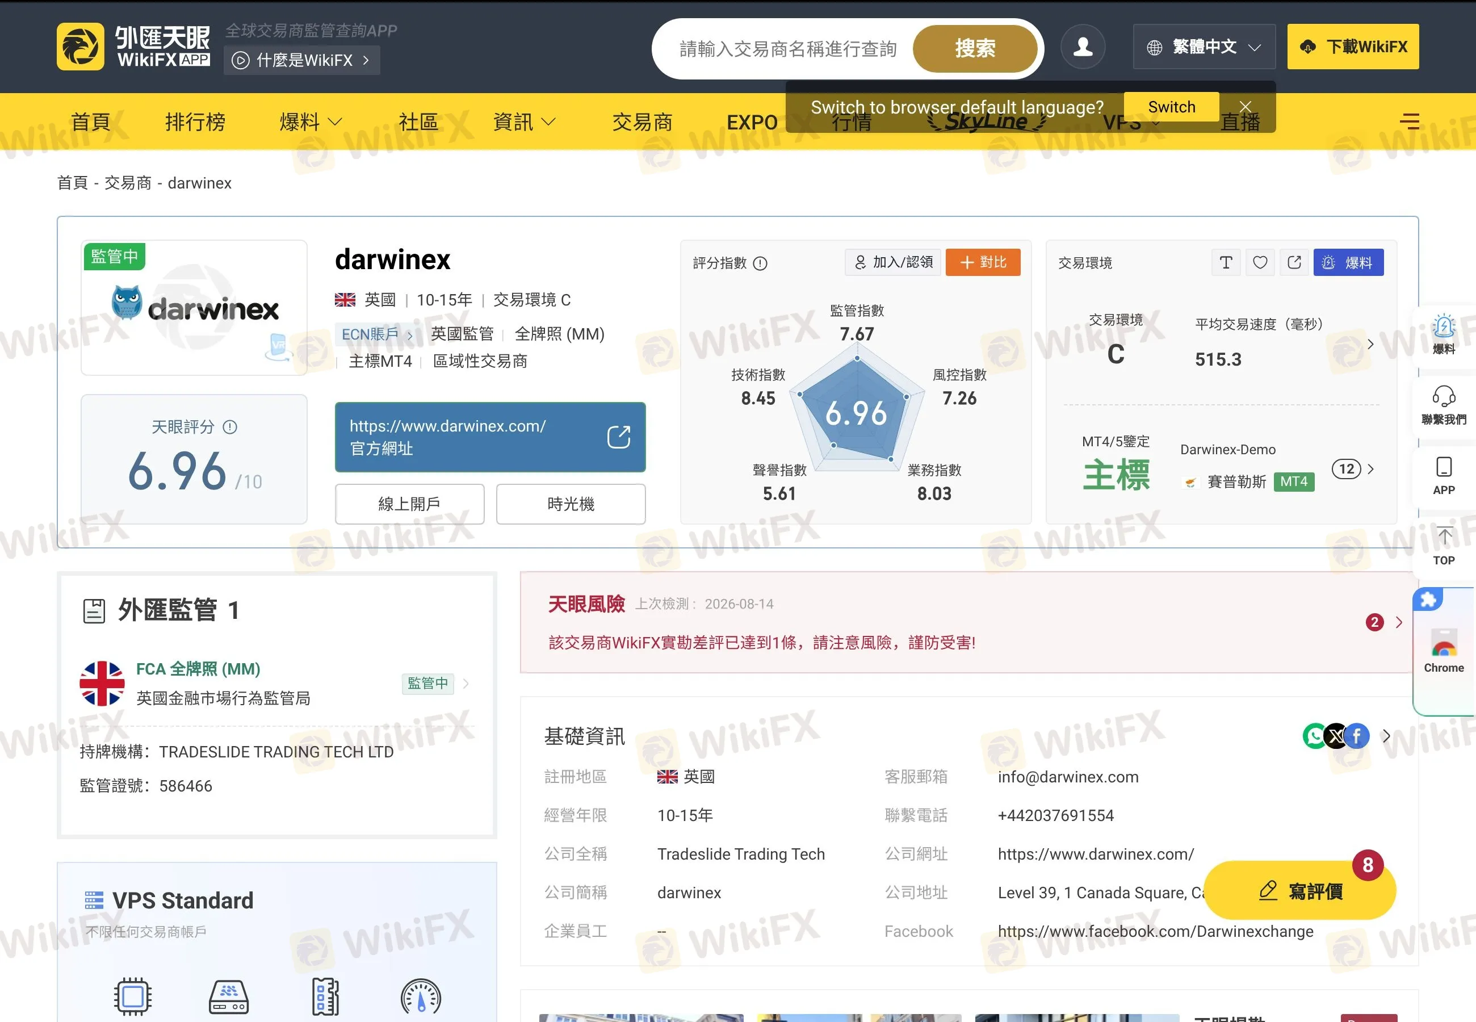The width and height of the screenshot is (1476, 1022).
Task: Open EXPO in the navigation bar
Action: tap(752, 122)
